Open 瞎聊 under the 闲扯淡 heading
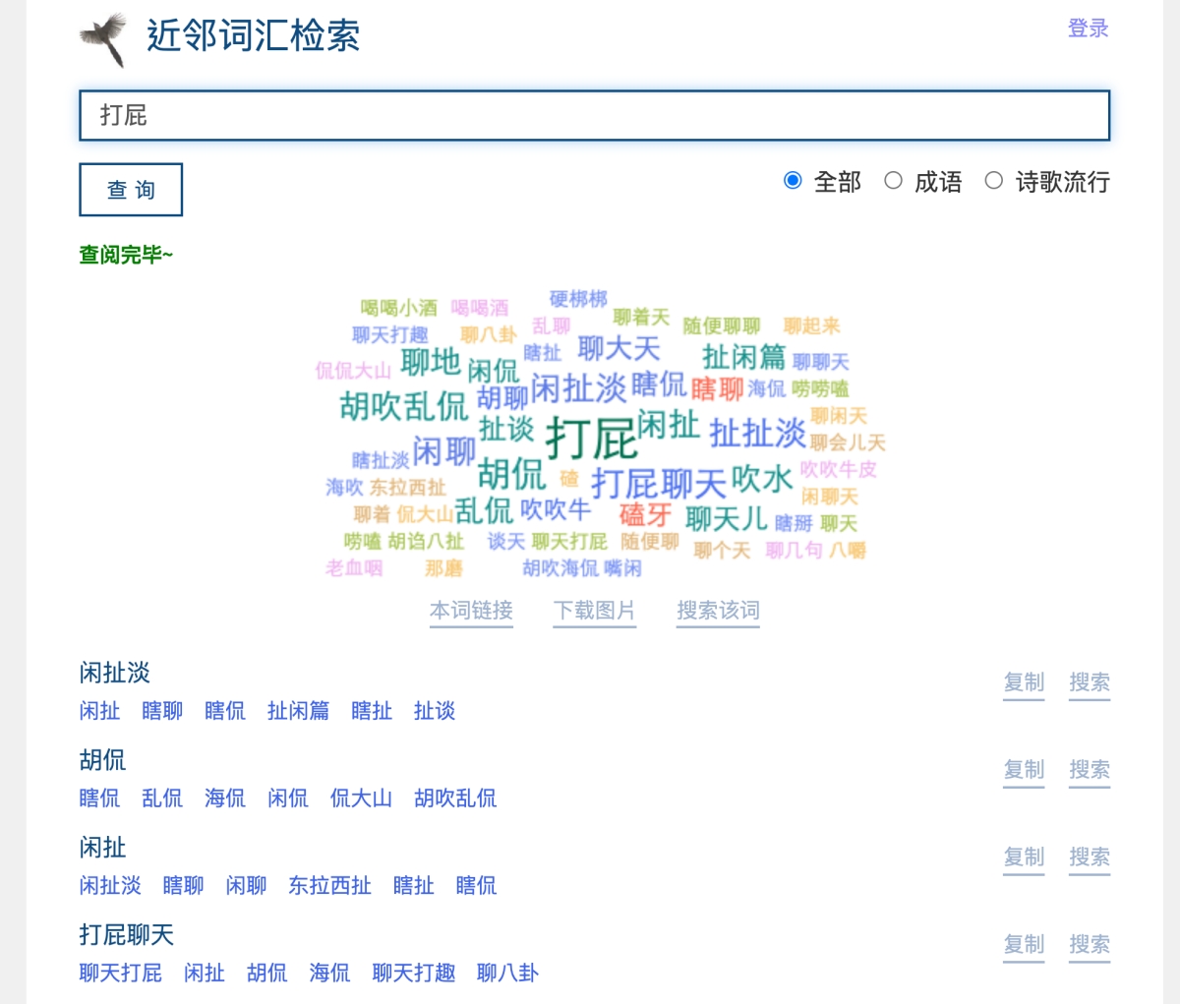 pos(162,711)
